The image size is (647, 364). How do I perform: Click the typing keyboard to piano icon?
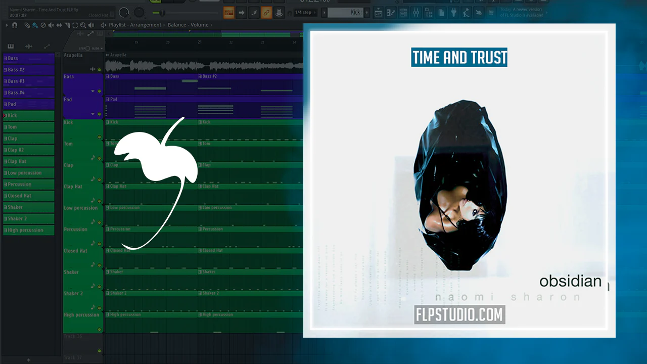pyautogui.click(x=228, y=13)
